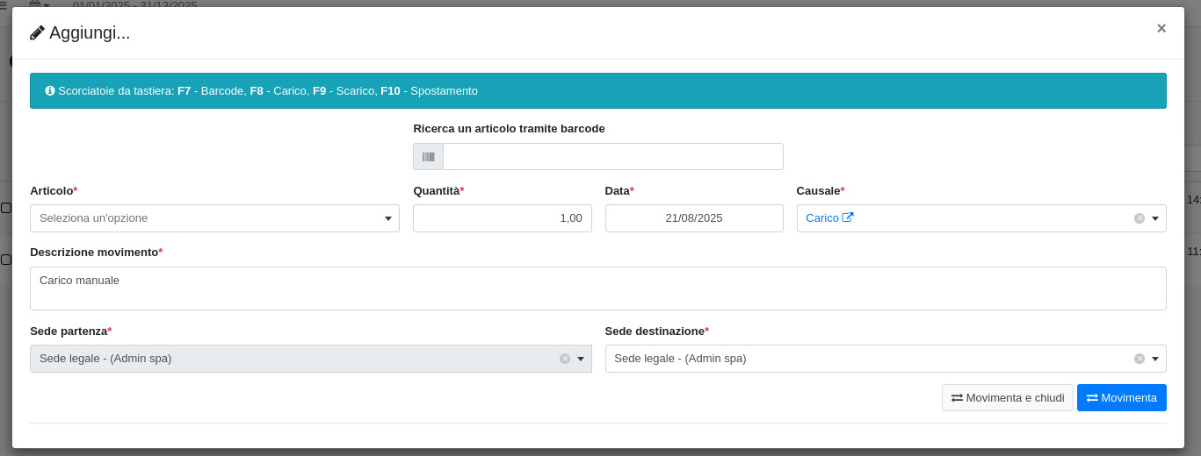This screenshot has height=456, width=1201.
Task: Click the pencil icon beside Aggiungi title
Action: [37, 33]
